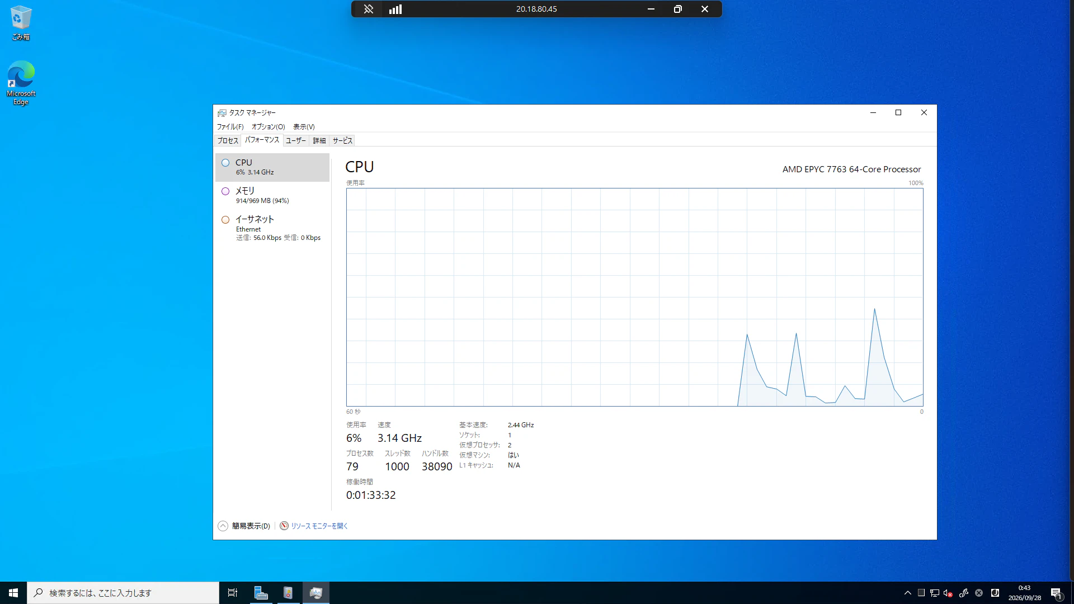The width and height of the screenshot is (1074, 604).
Task: Switch to the ユーザー tab
Action: point(296,141)
